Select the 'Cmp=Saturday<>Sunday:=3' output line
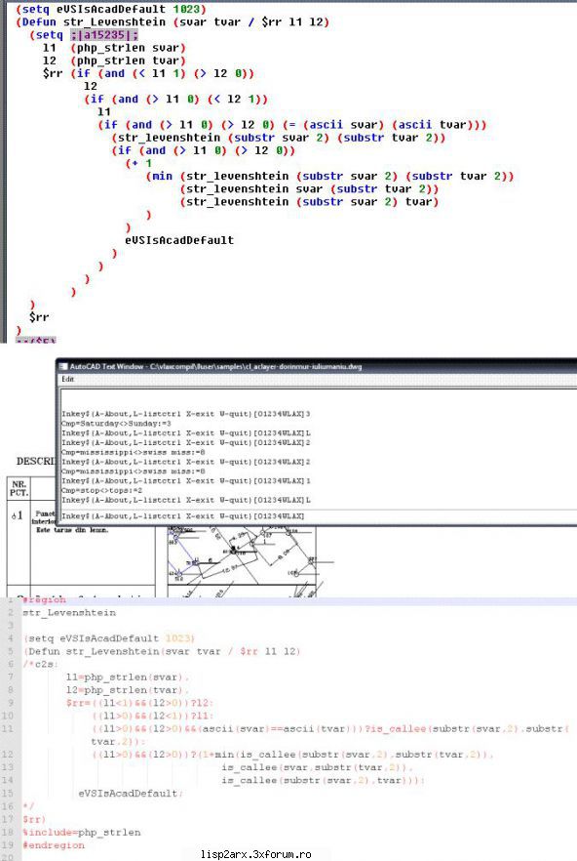Image resolution: width=577 pixels, height=861 pixels. pos(116,424)
